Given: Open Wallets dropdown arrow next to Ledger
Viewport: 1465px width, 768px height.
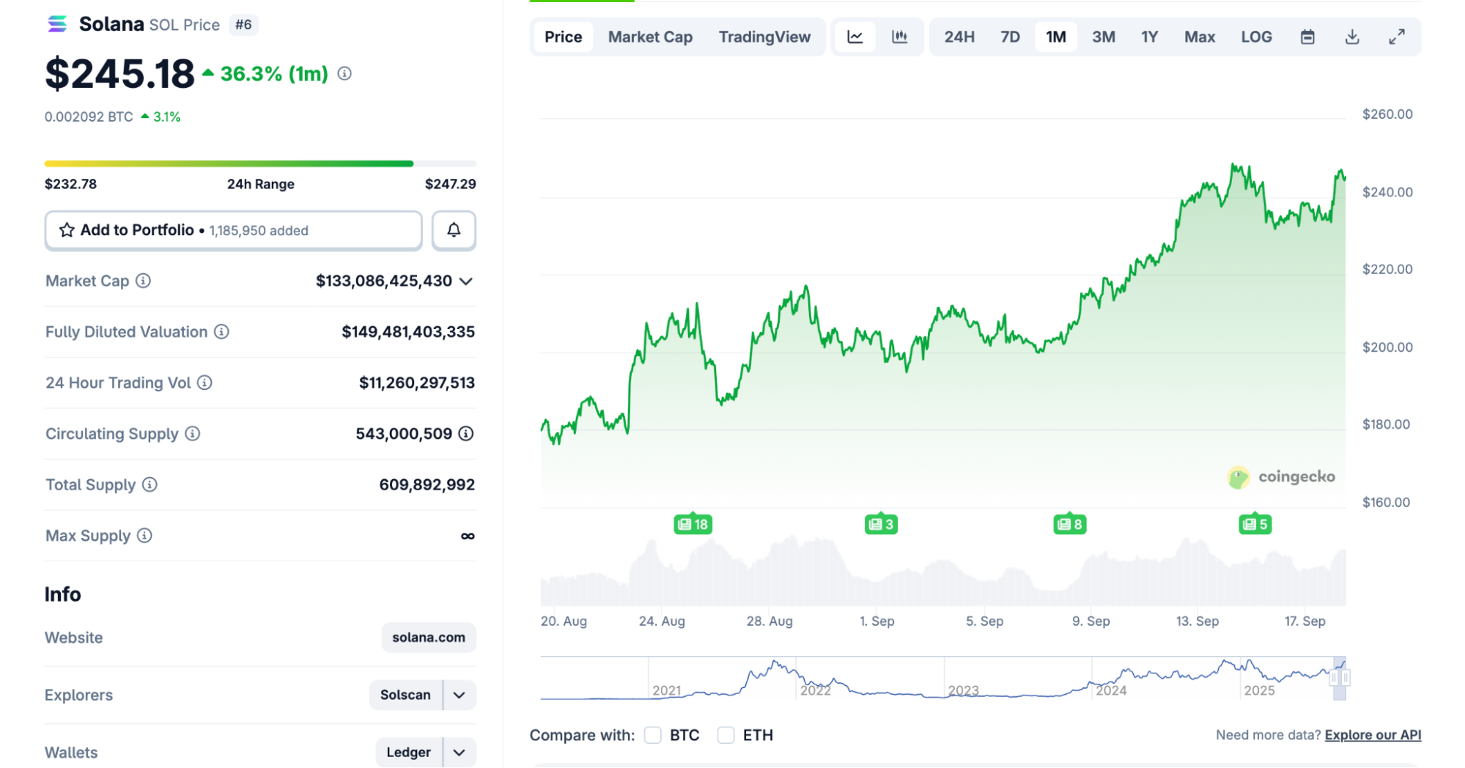Looking at the screenshot, I should click(460, 753).
